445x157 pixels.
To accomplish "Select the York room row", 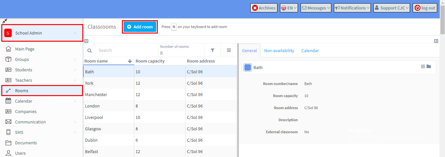I will click(x=160, y=83).
